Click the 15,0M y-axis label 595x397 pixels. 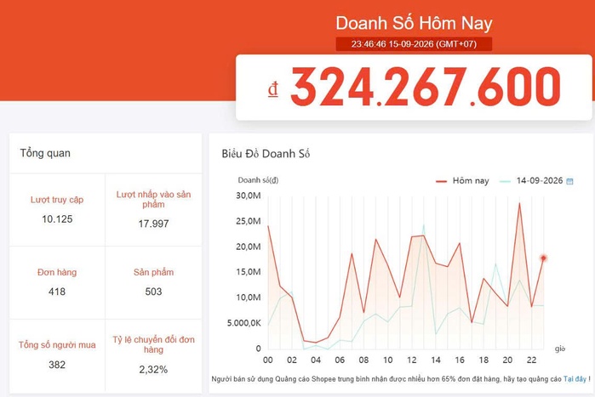pos(249,272)
